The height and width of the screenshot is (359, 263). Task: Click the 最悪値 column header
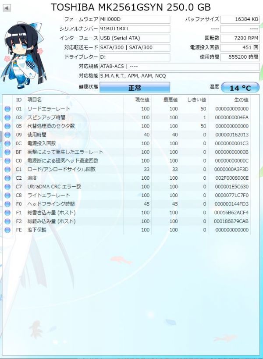point(171,100)
